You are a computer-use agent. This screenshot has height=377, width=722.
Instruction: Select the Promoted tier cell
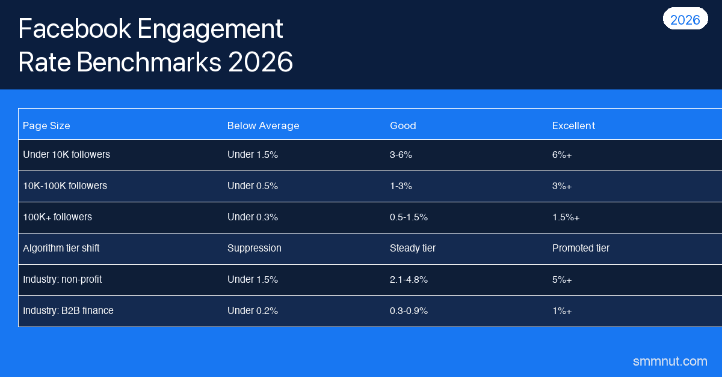[x=581, y=248]
